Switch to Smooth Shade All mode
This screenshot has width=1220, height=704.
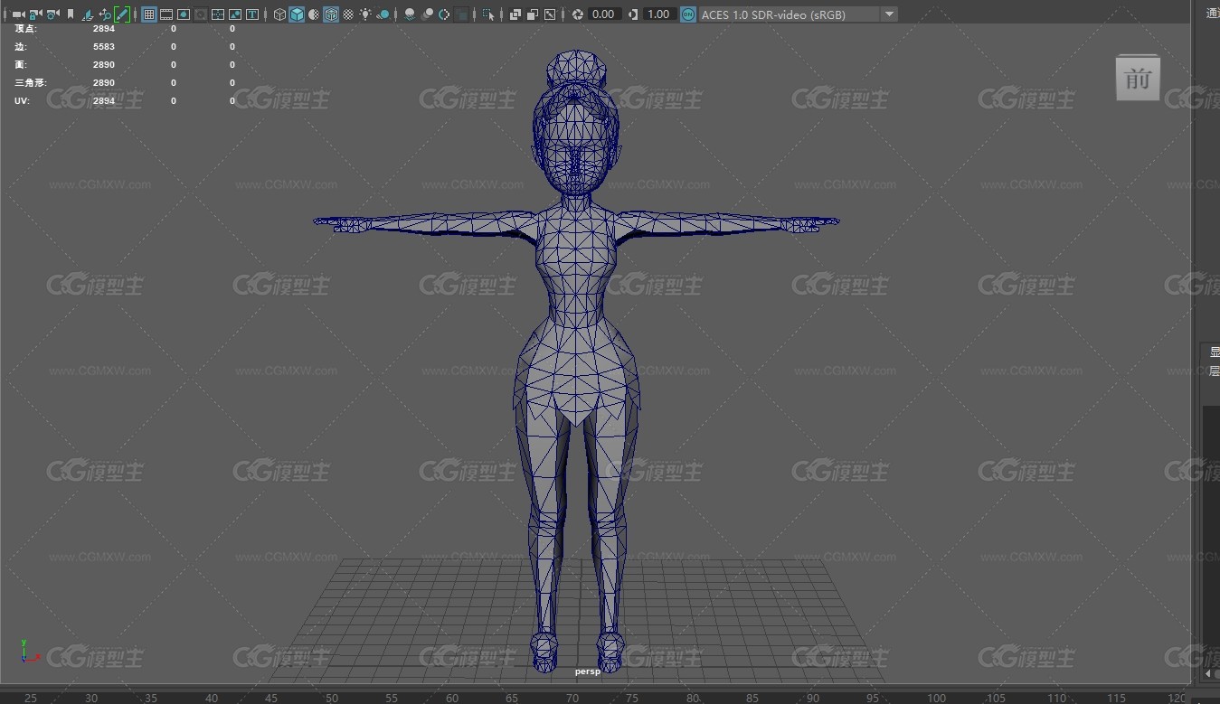pyautogui.click(x=297, y=14)
